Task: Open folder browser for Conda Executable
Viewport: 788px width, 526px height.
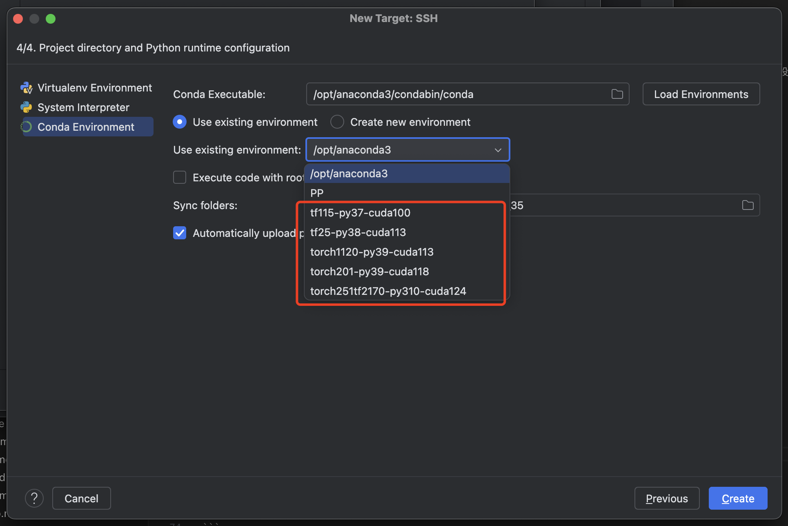Action: point(617,94)
